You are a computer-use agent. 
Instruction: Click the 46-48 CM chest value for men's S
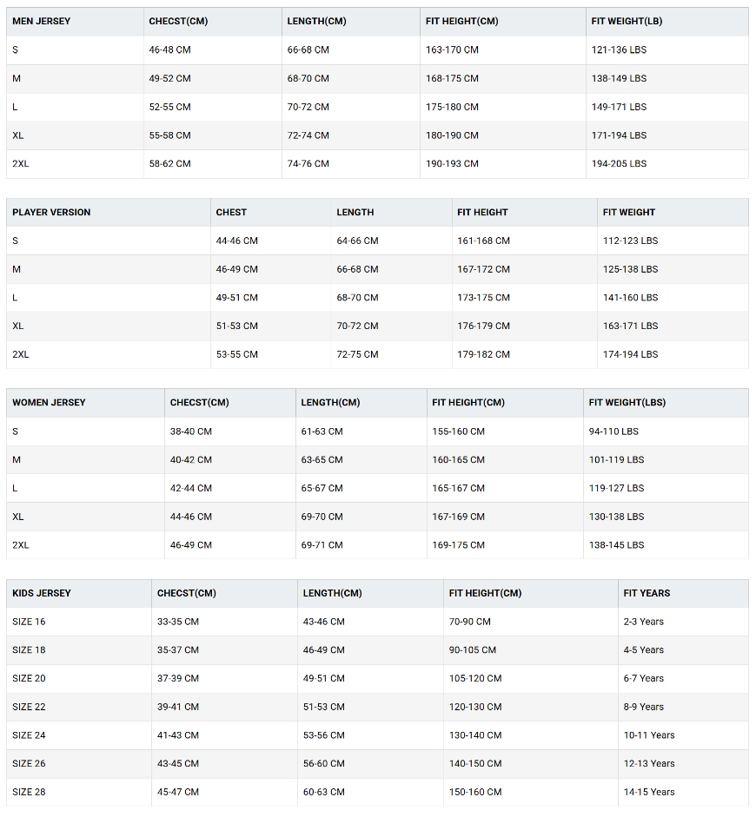pos(170,50)
